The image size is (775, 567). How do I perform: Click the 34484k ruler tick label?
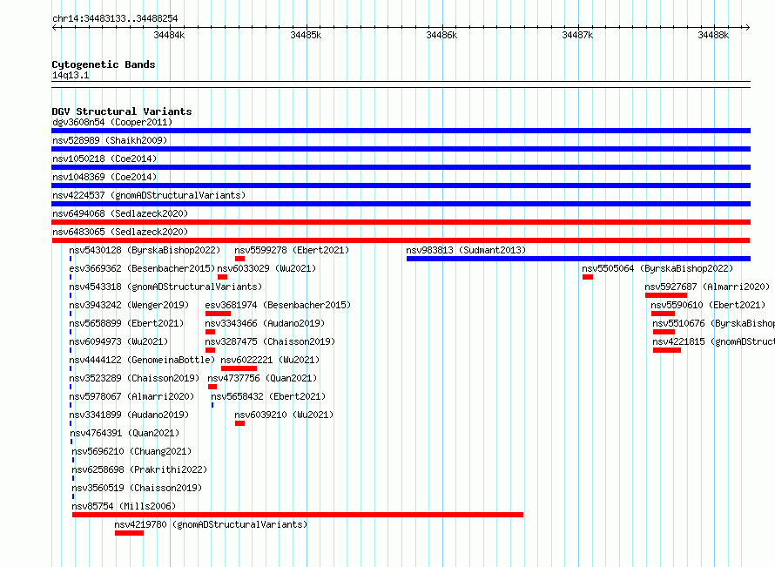tap(169, 35)
